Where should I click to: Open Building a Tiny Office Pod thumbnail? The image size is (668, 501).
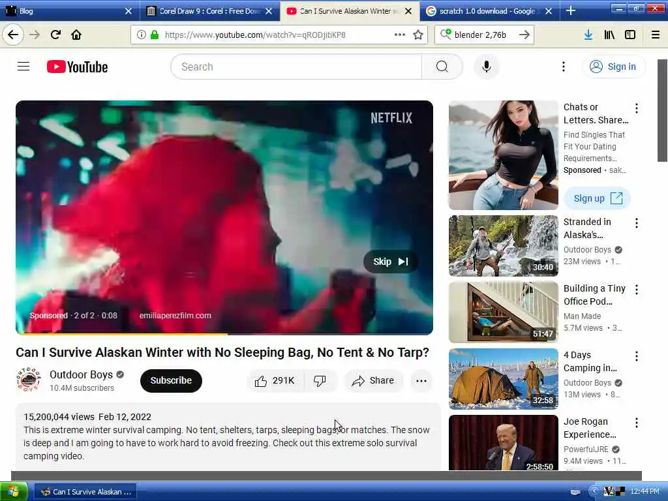pyautogui.click(x=503, y=312)
